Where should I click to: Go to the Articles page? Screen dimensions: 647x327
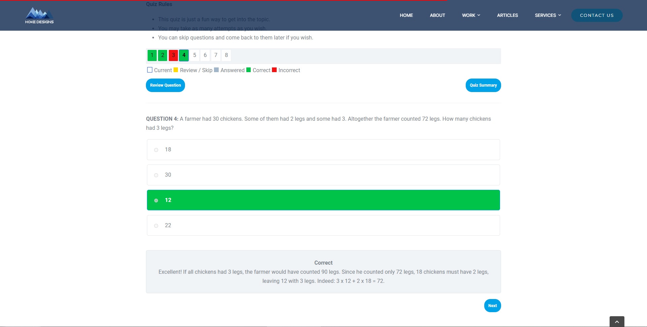pyautogui.click(x=507, y=16)
